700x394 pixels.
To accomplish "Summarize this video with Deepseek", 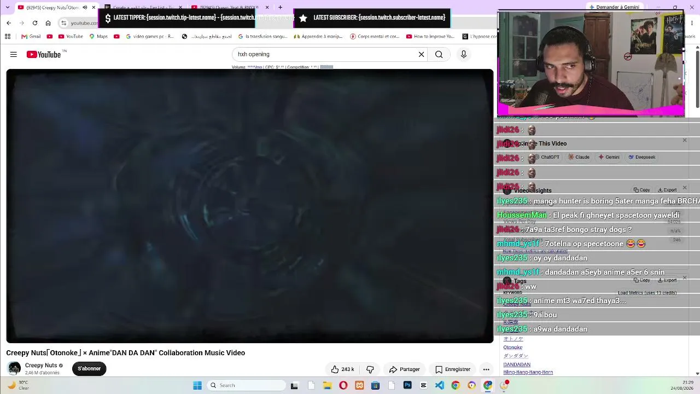I will (x=641, y=157).
